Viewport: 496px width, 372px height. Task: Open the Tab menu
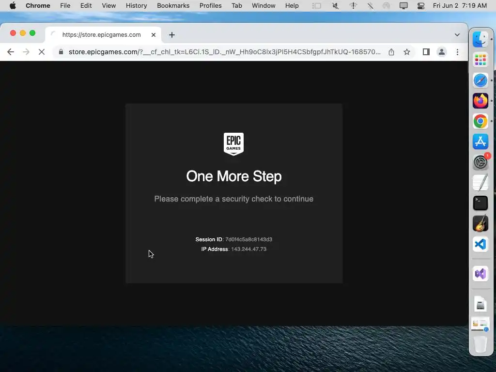click(236, 6)
